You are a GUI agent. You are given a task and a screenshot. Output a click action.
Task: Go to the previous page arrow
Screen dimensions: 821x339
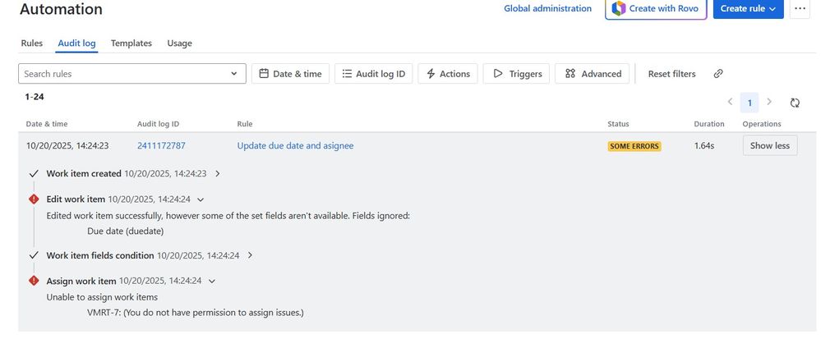click(730, 103)
